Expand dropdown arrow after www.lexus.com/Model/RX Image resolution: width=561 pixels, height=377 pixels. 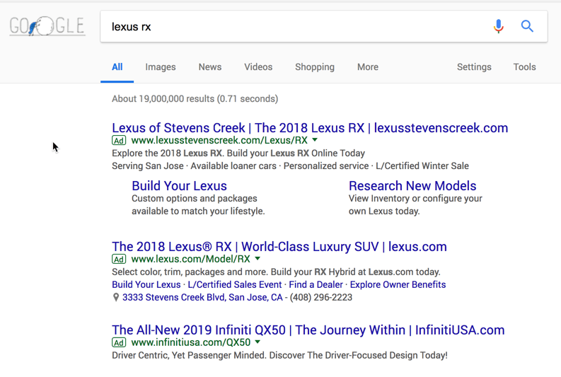(258, 259)
